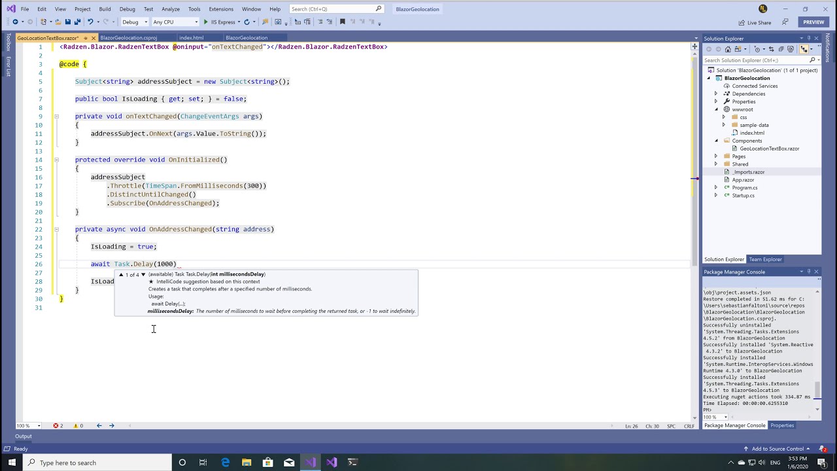Viewport: 837px width, 471px height.
Task: Toggle auto-hide pin on Solution Explorer
Action: 808,38
